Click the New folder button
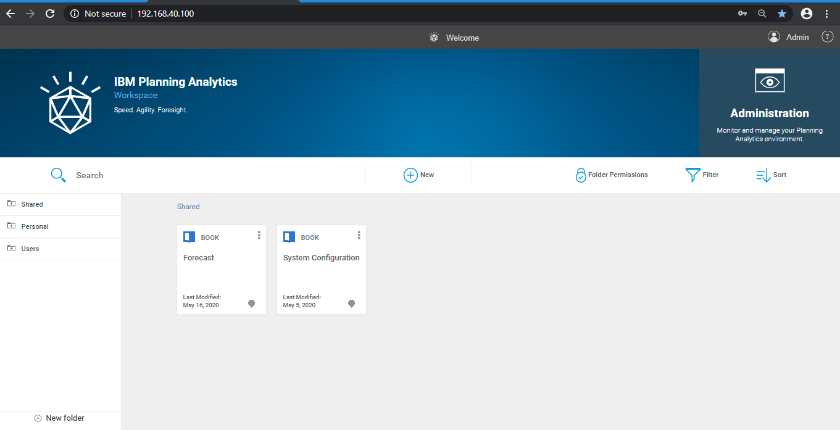Screen dimensions: 840x430 point(59,418)
